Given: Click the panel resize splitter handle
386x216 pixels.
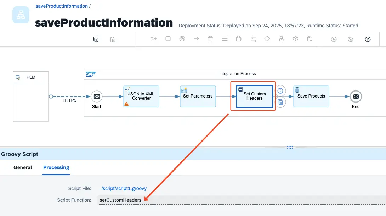Looking at the screenshot, I should (x=290, y=147).
